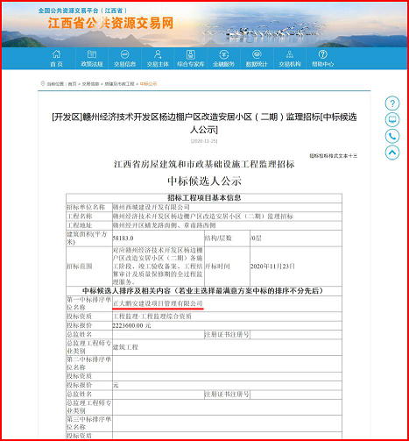409x441 pixels.
Task: Click the 工程名称 value cell
Action: pos(227,217)
